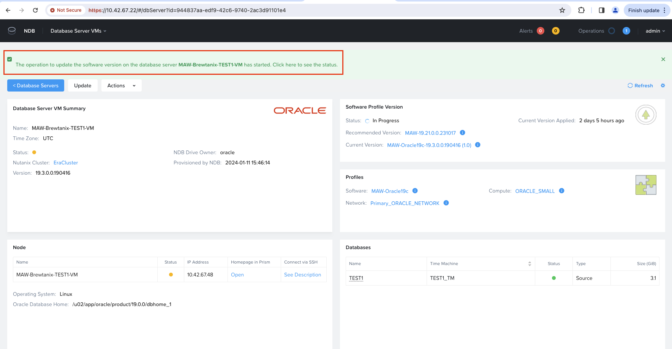Click the blue operations count badge

tap(626, 31)
